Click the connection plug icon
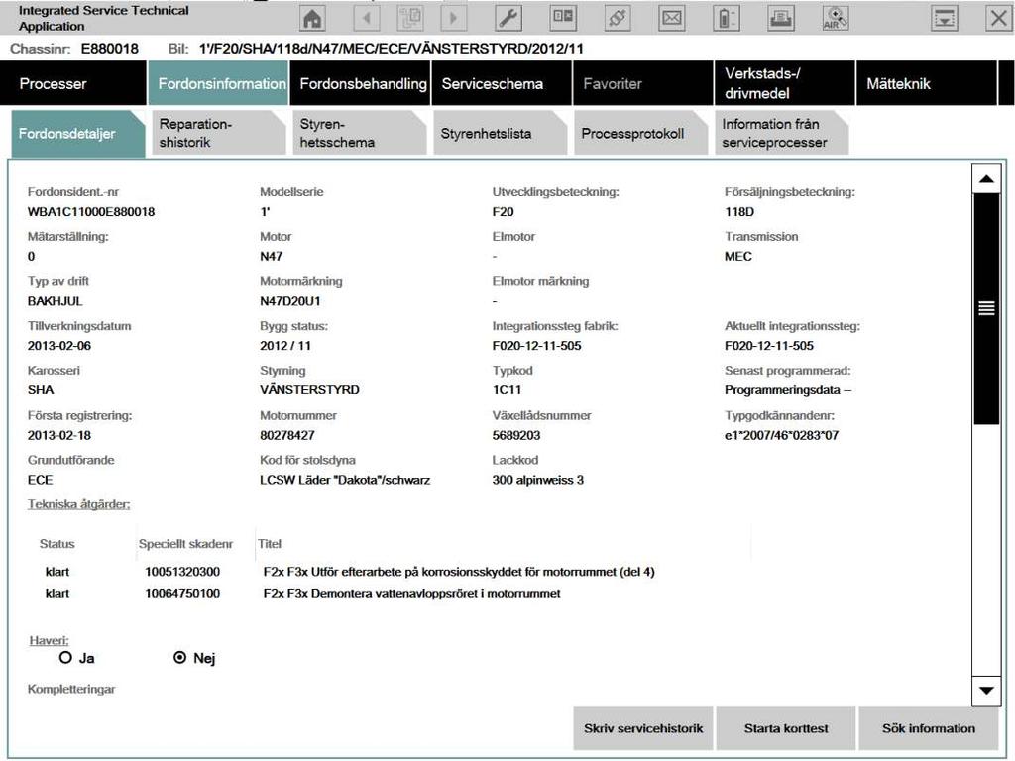The image size is (1015, 761). click(617, 18)
